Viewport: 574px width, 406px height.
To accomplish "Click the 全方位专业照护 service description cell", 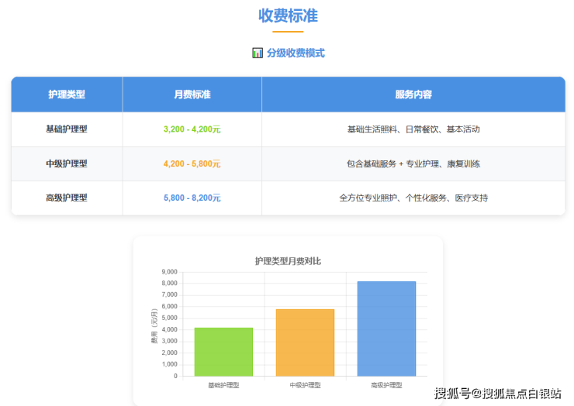I will tap(413, 198).
